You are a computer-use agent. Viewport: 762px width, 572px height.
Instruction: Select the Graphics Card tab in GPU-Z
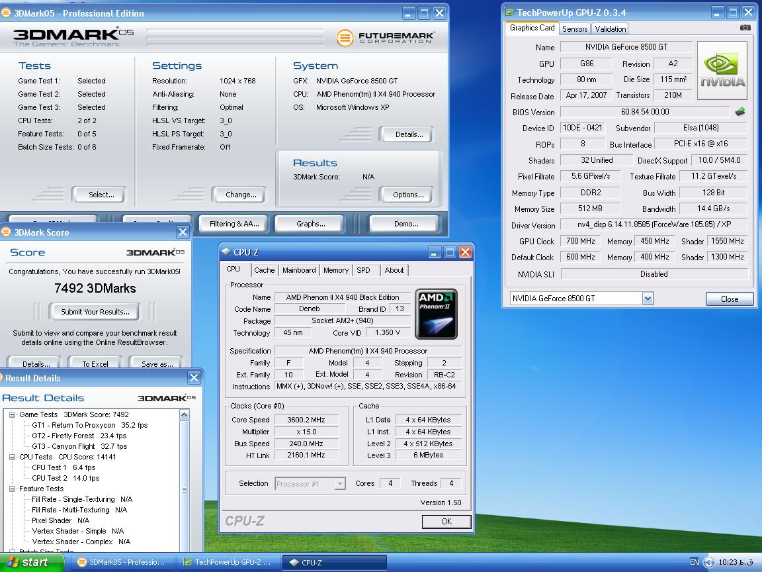(x=532, y=28)
